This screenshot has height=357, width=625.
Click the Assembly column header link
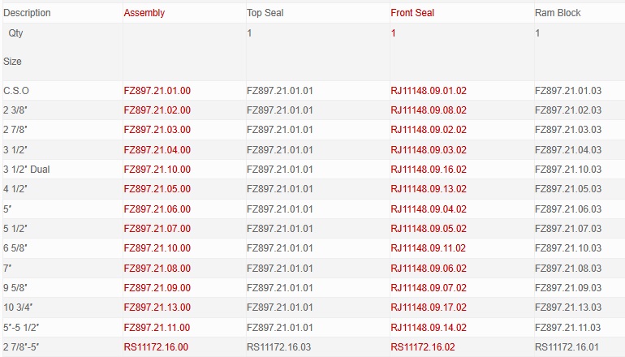point(144,13)
